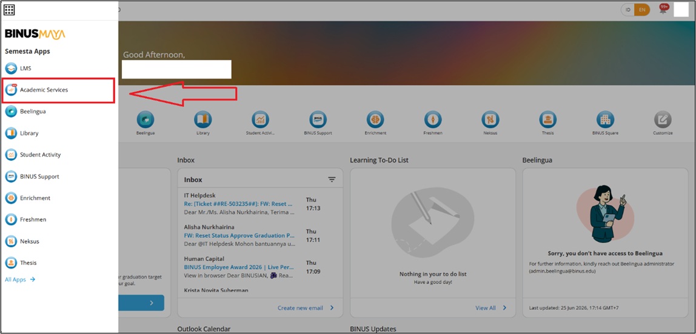Open Beelingua icon in the sidebar
This screenshot has width=696, height=334.
click(11, 112)
